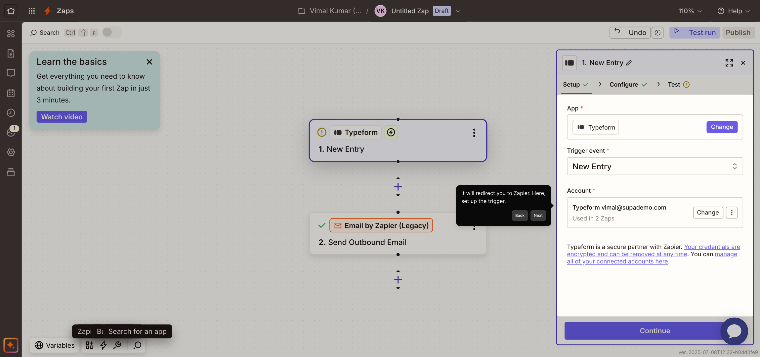760x357 pixels.
Task: Toggle the switch next to Search
Action: tap(112, 32)
